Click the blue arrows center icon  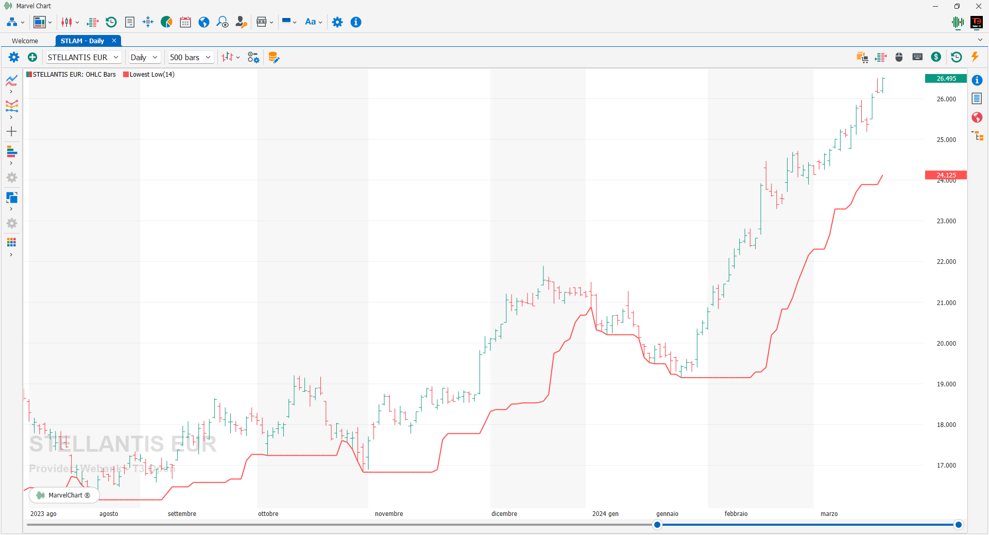pos(148,22)
